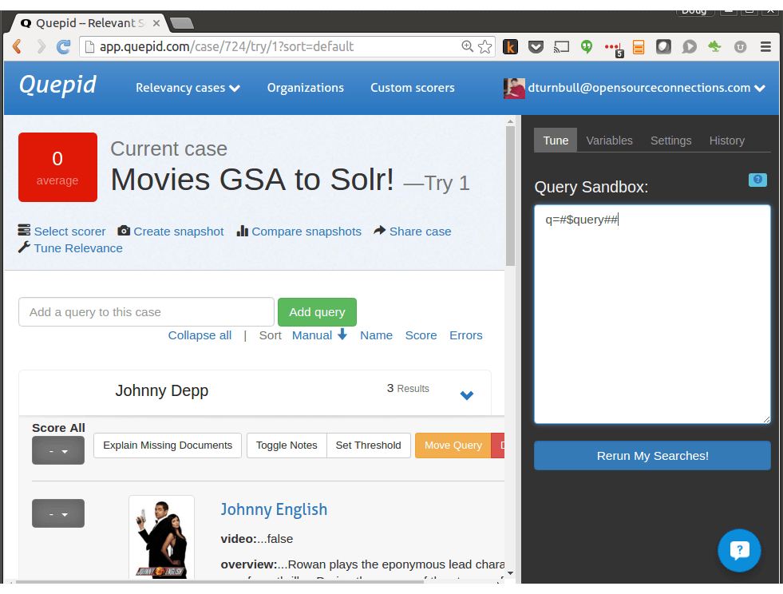Screen dimensions: 783x594
Task: Sort queries by Score
Action: (x=421, y=335)
